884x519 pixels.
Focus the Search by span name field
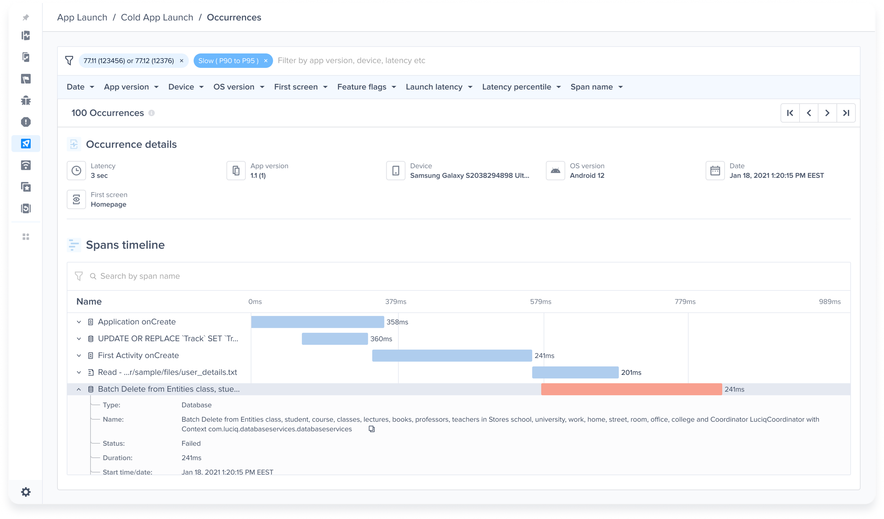point(140,276)
